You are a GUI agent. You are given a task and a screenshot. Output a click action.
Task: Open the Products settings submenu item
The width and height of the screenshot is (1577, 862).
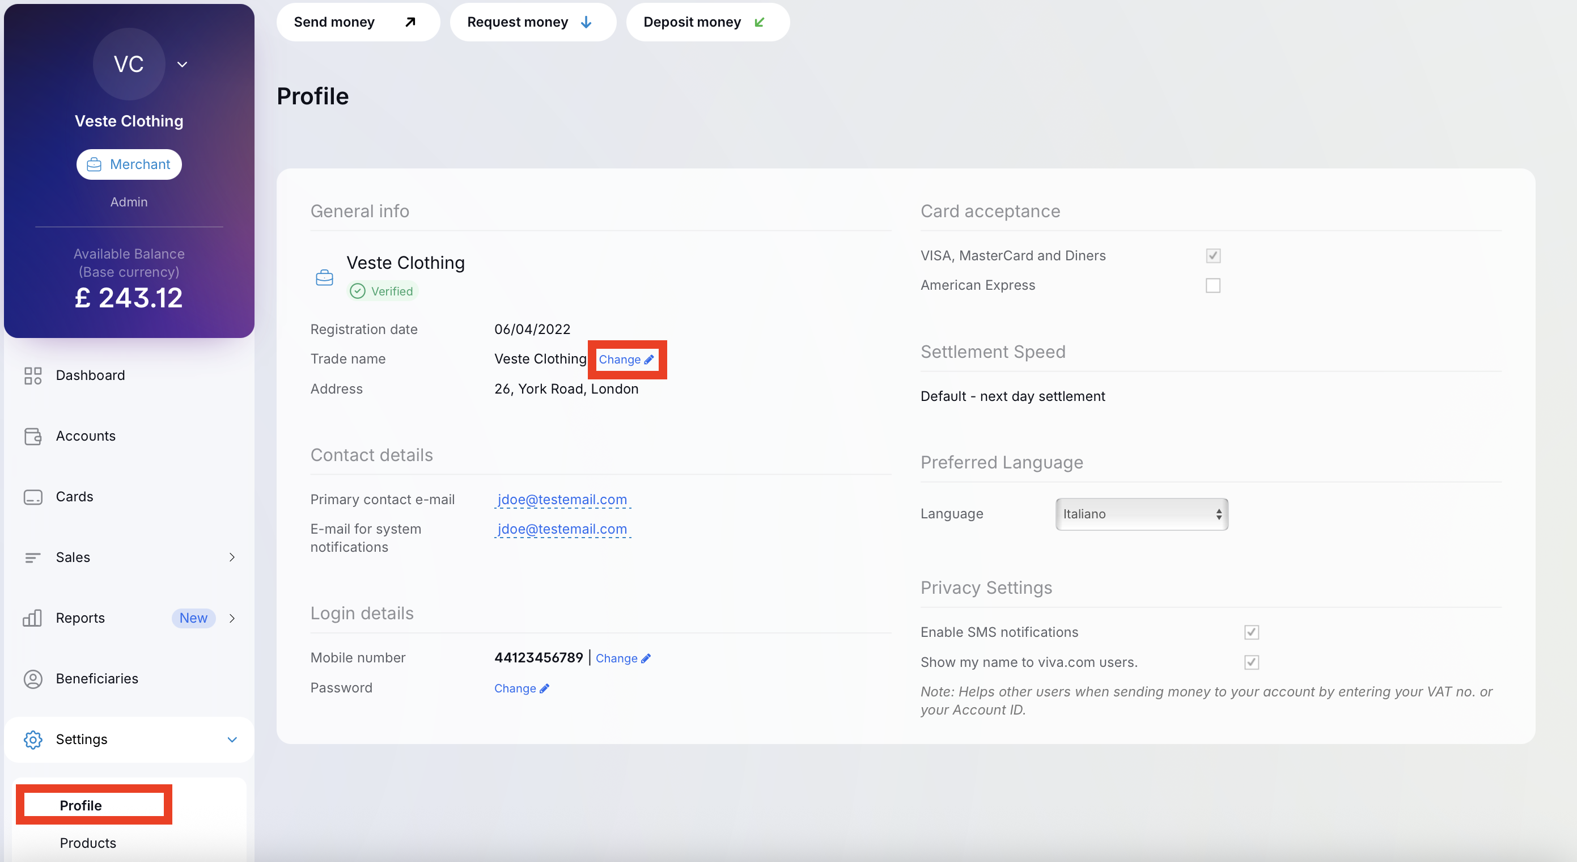pyautogui.click(x=87, y=843)
